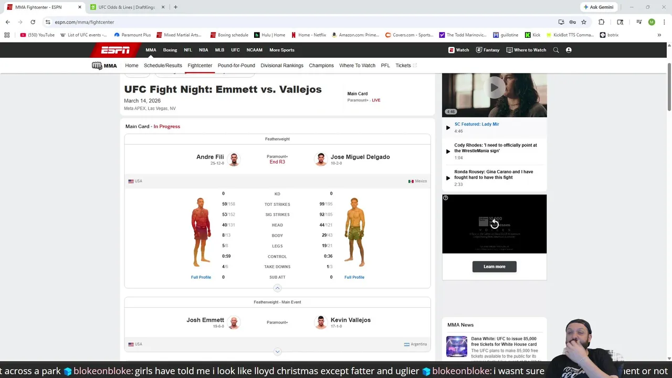Image resolution: width=672 pixels, height=378 pixels.
Task: Open Jose Miguel Delgado's Full Profile
Action: click(354, 277)
